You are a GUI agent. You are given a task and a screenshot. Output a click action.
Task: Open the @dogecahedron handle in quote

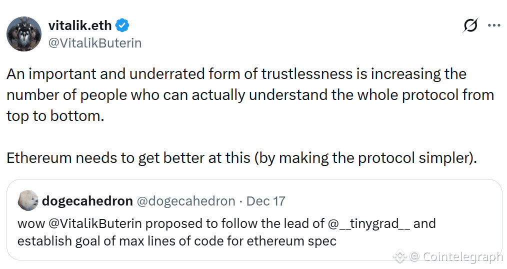coord(186,201)
